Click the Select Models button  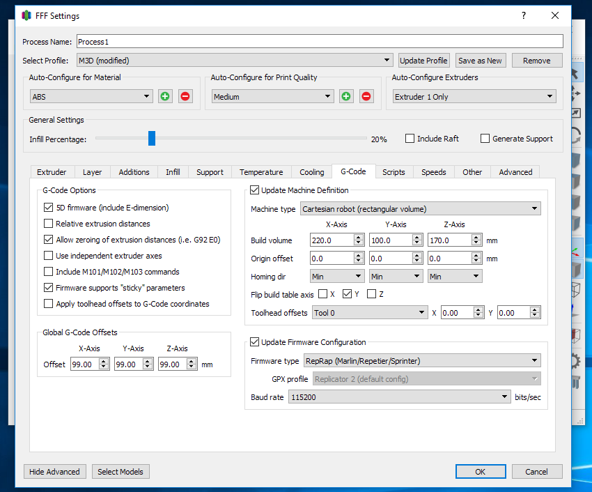[120, 472]
